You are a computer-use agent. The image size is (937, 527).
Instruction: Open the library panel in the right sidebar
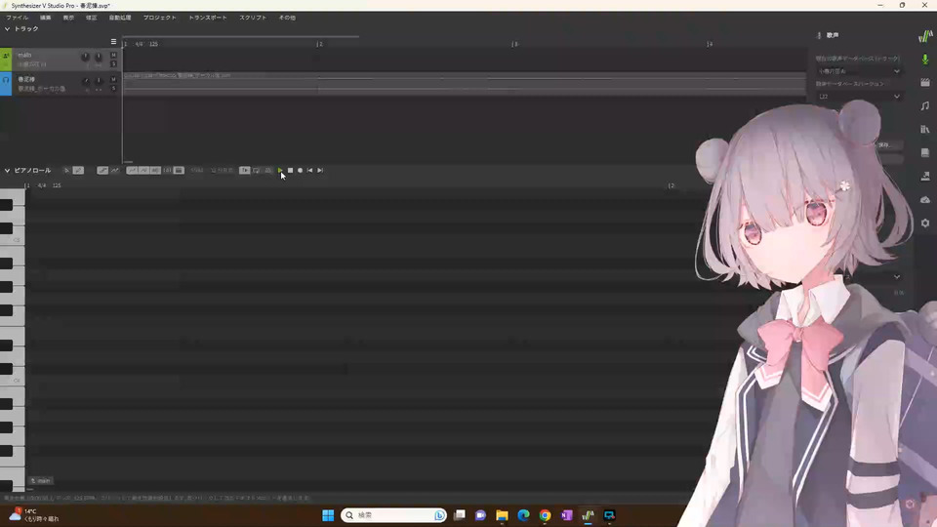[925, 129]
